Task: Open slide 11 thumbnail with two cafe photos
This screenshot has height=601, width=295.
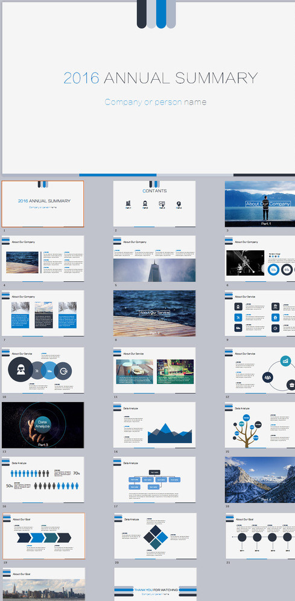Action: tap(154, 370)
